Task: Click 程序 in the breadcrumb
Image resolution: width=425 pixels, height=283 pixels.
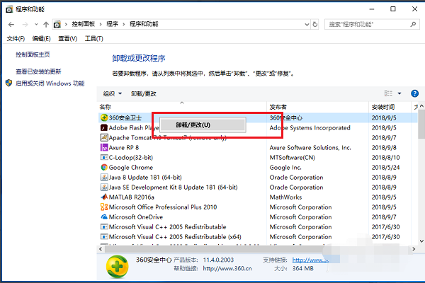Action: pos(112,24)
